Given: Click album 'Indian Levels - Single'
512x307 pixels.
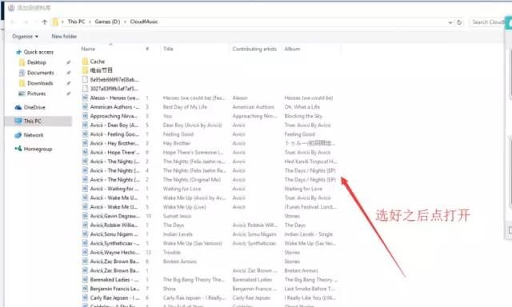Looking at the screenshot, I should tap(308, 234).
